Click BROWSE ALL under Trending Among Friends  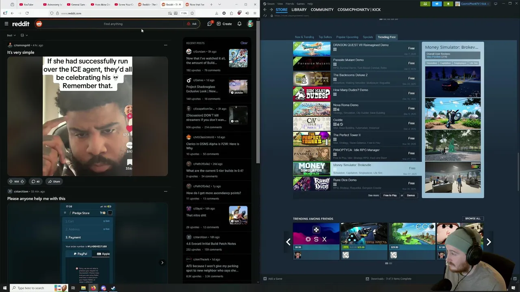pyautogui.click(x=472, y=219)
